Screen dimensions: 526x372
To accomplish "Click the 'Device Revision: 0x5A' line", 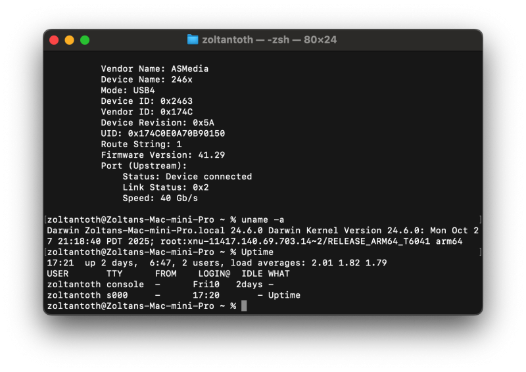I will click(x=157, y=122).
